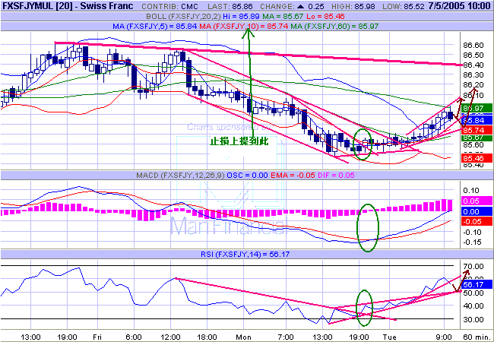Click the MA (FXSFJY,60) = 85.97 label
This screenshot has height=342, width=494.
(x=334, y=27)
